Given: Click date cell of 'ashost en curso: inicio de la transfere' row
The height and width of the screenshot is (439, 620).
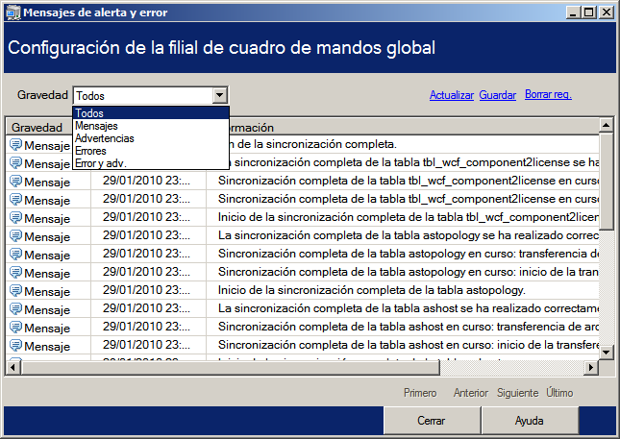Looking at the screenshot, I should [x=147, y=345].
